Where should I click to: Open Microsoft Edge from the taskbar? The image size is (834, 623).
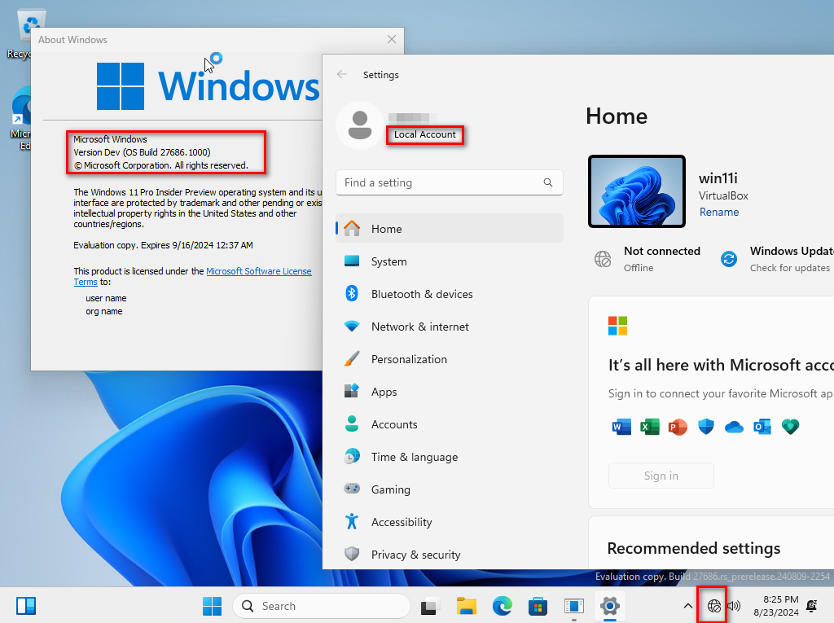[502, 606]
